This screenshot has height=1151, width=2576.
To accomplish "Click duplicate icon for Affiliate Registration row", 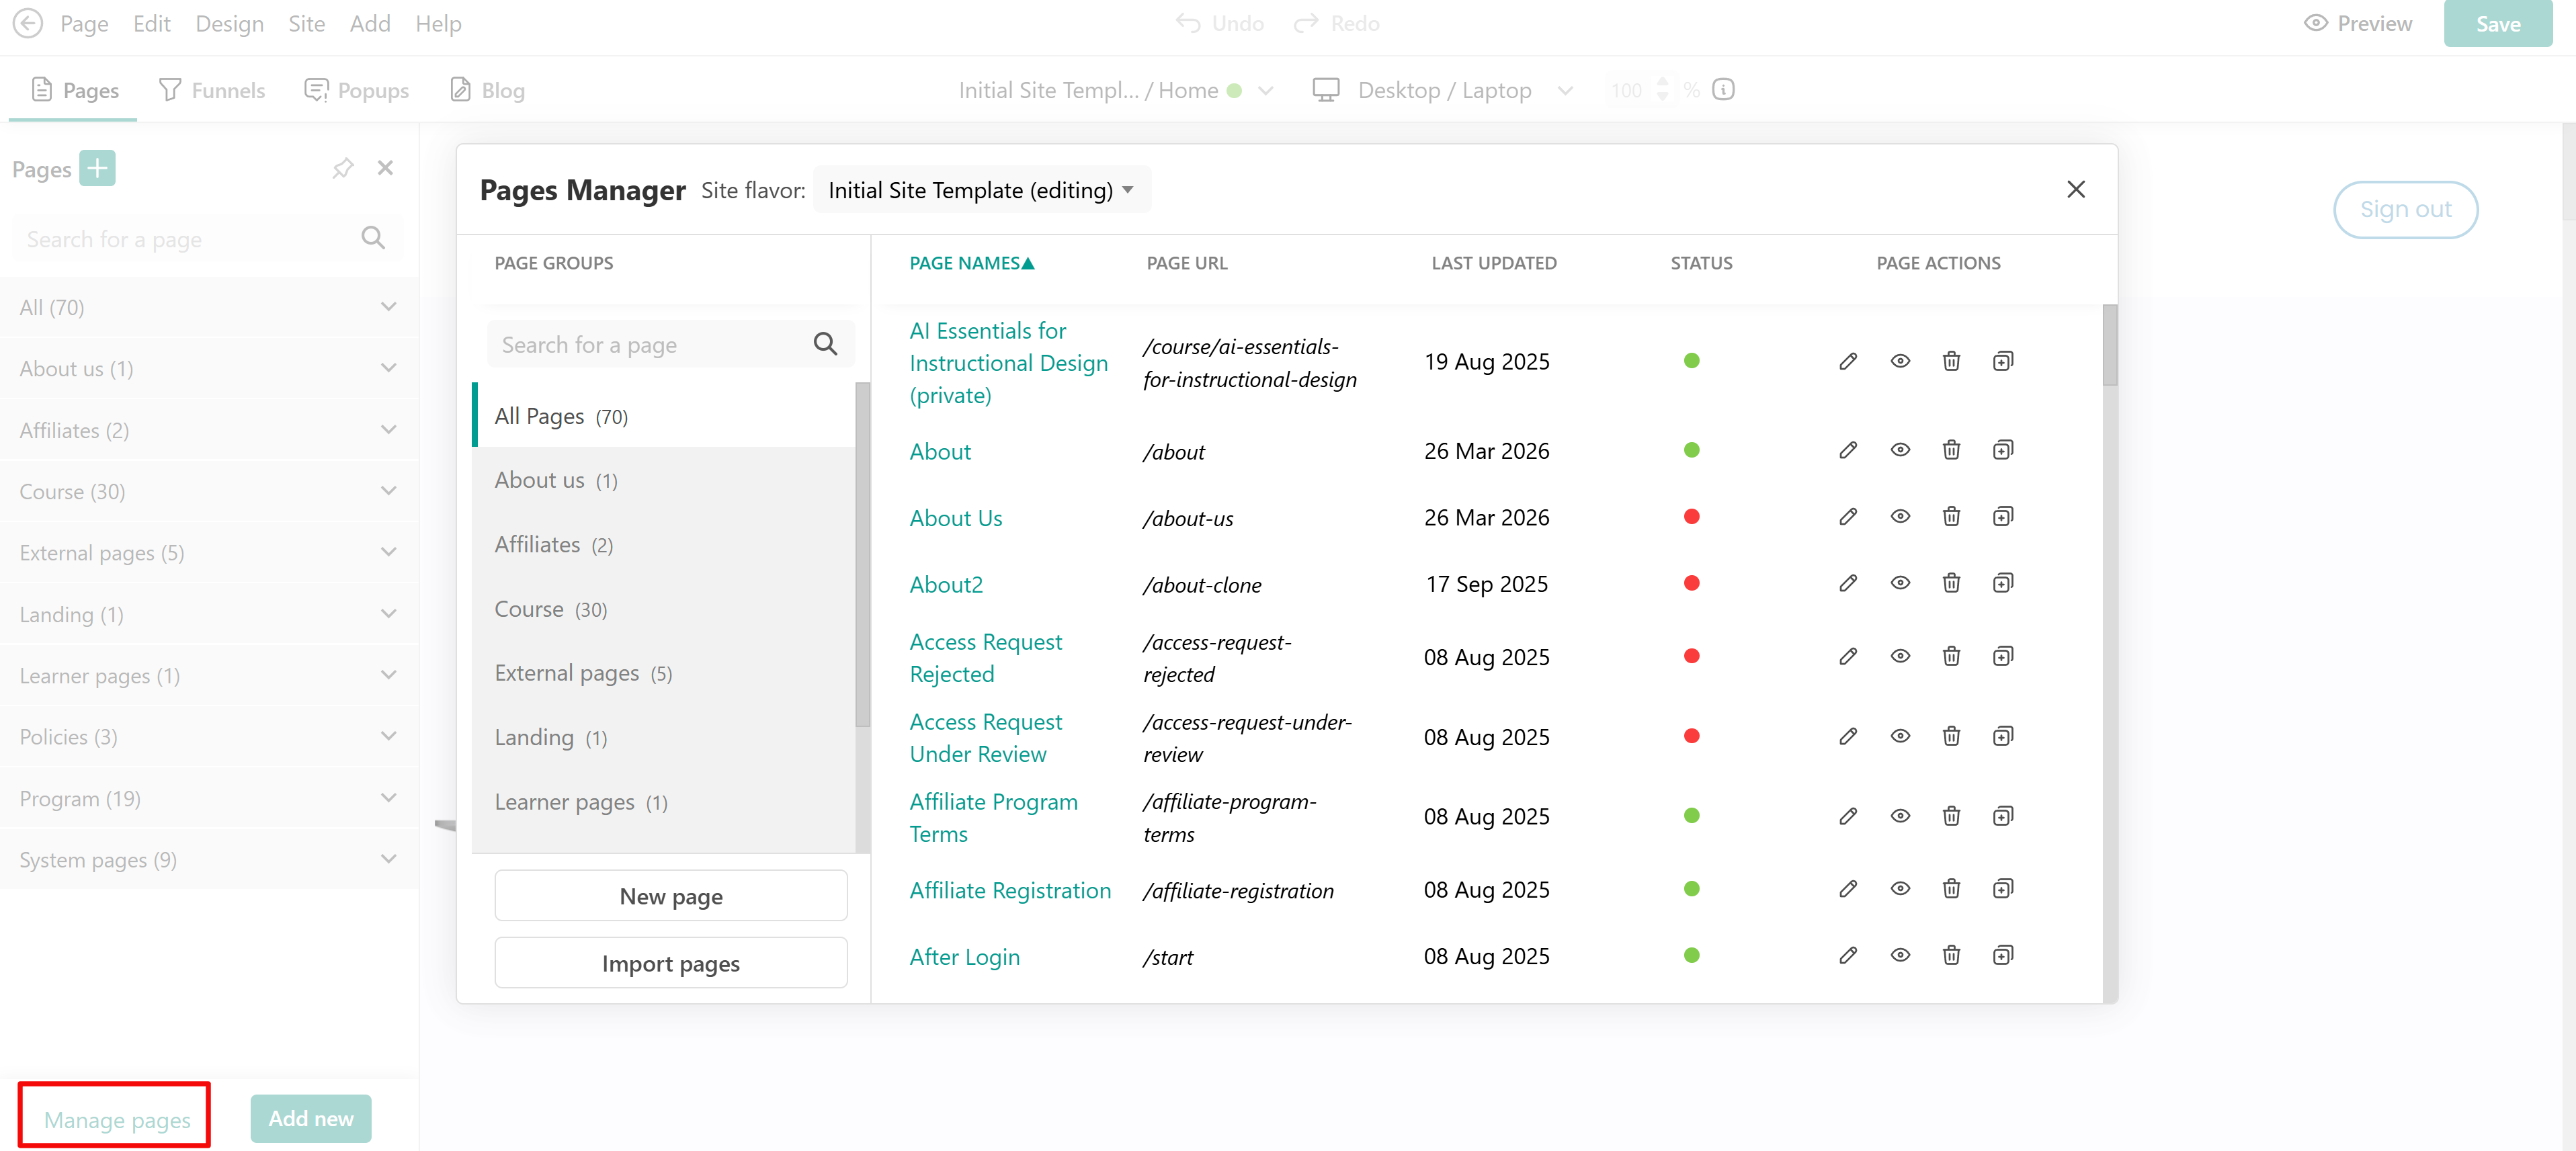I will click(2002, 889).
